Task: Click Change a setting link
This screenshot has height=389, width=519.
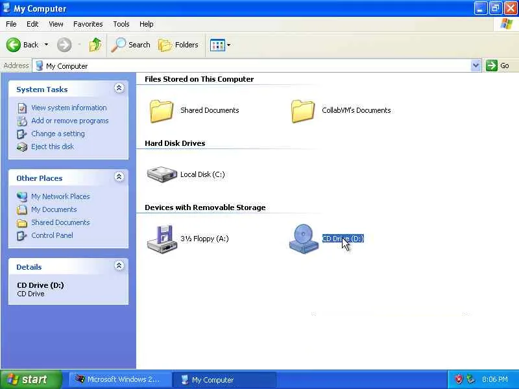Action: click(x=58, y=134)
